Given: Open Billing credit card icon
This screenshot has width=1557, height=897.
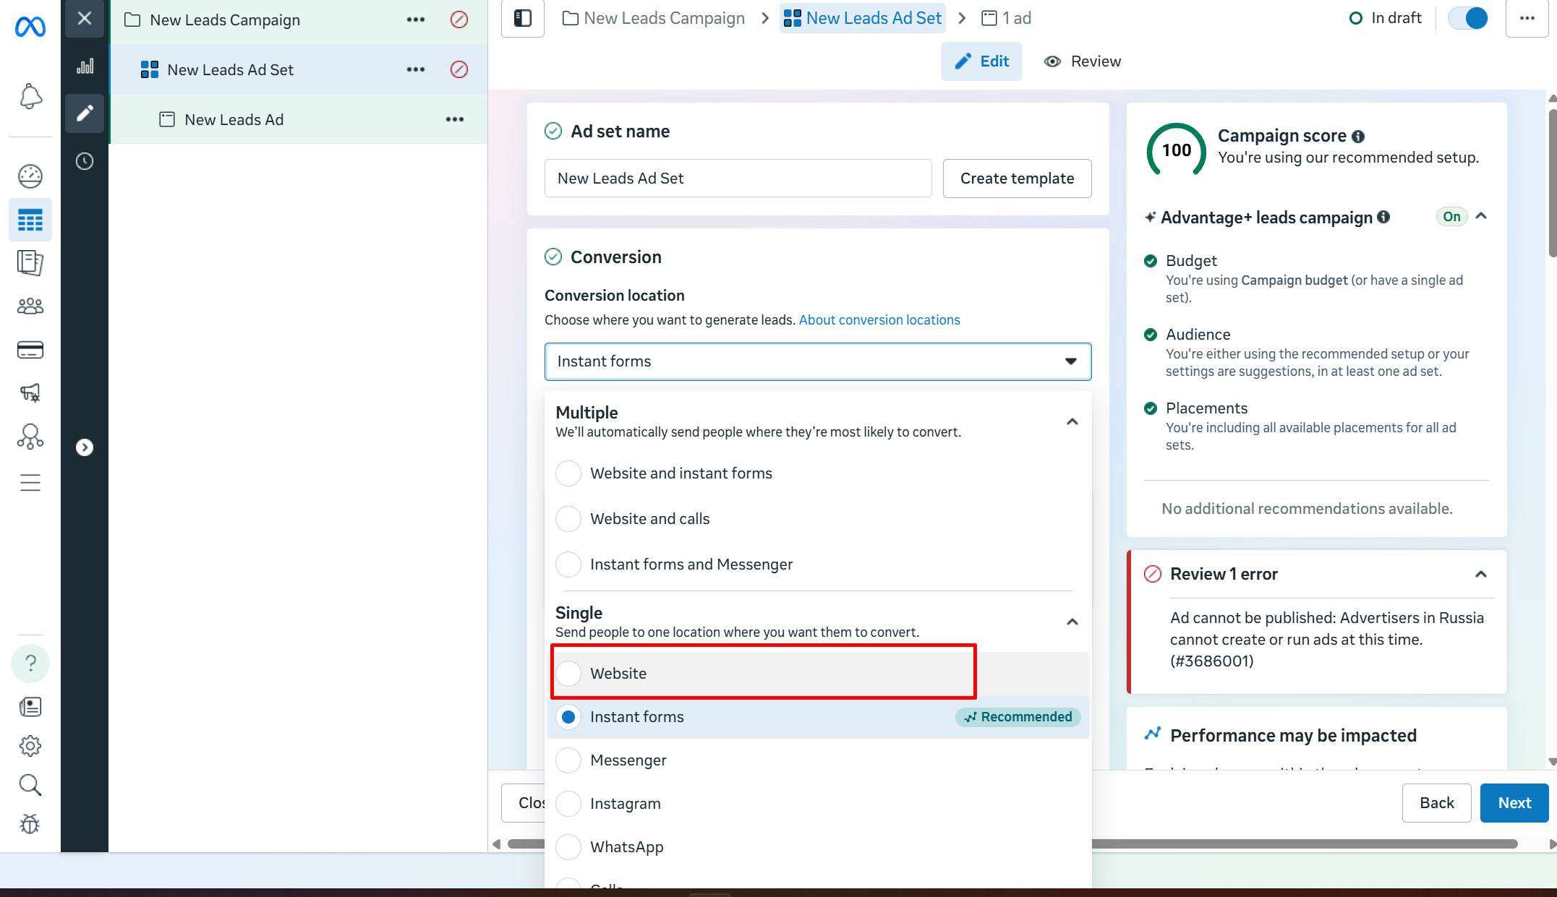Looking at the screenshot, I should click(x=30, y=350).
